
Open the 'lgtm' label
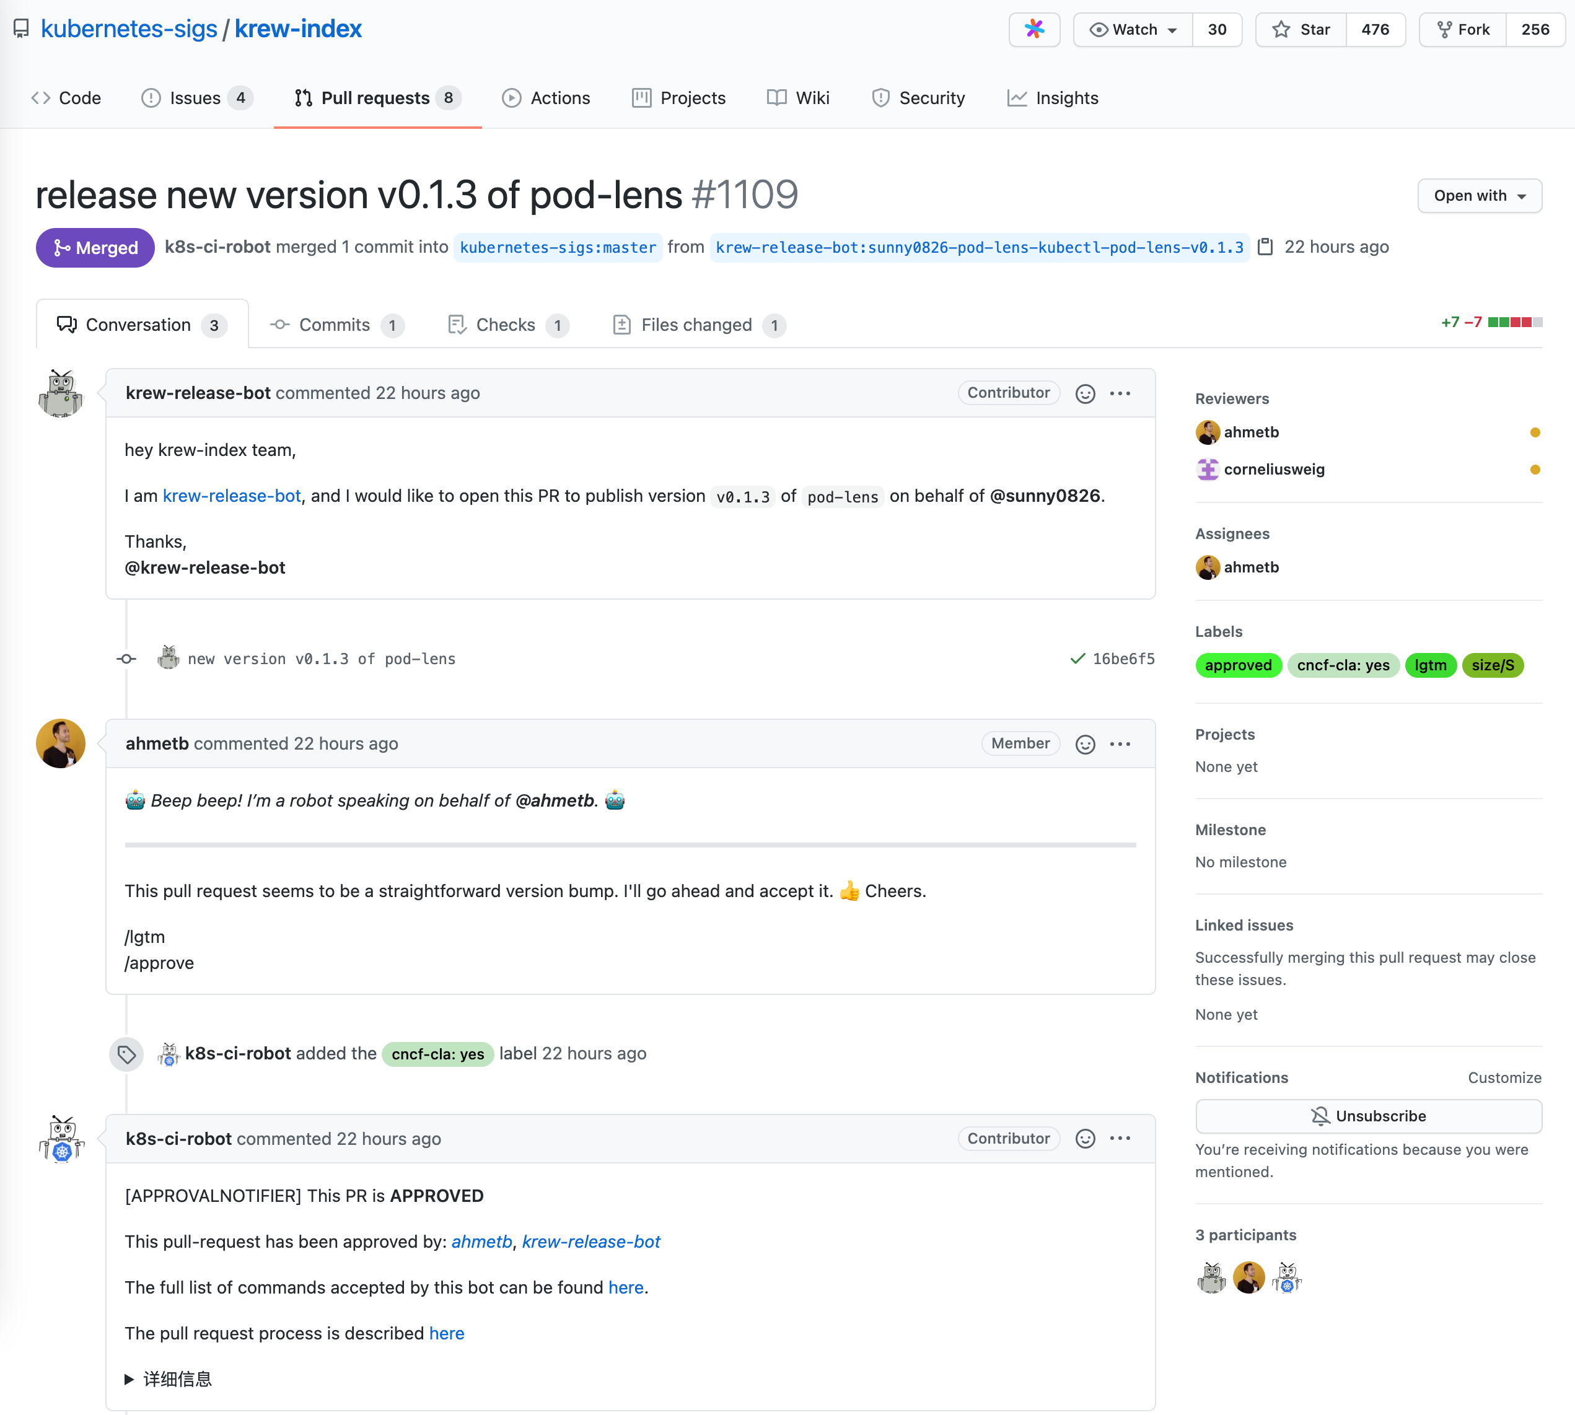click(1431, 665)
